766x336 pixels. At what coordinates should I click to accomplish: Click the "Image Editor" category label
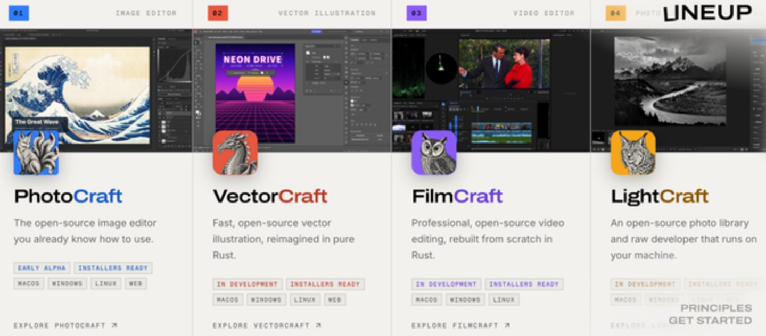point(146,13)
